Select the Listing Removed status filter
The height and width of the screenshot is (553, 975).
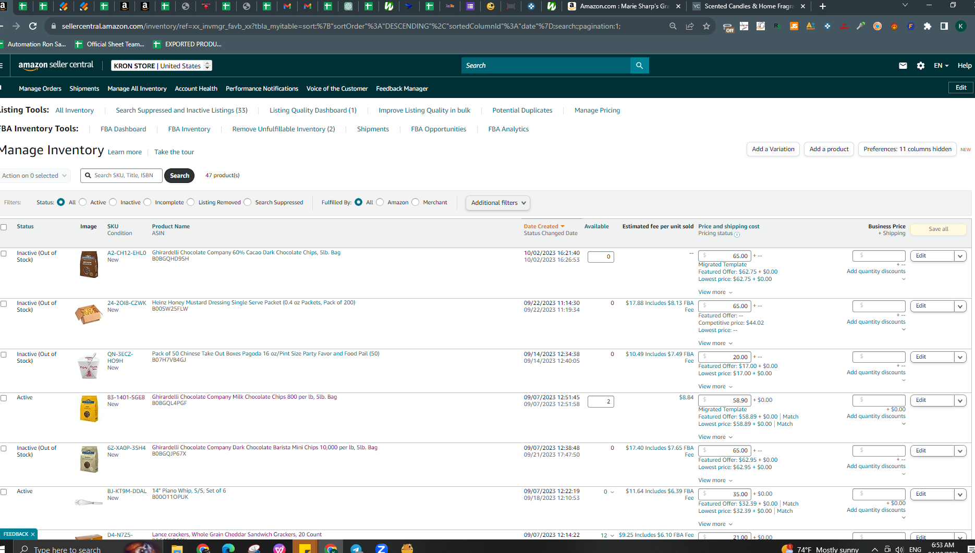point(191,202)
